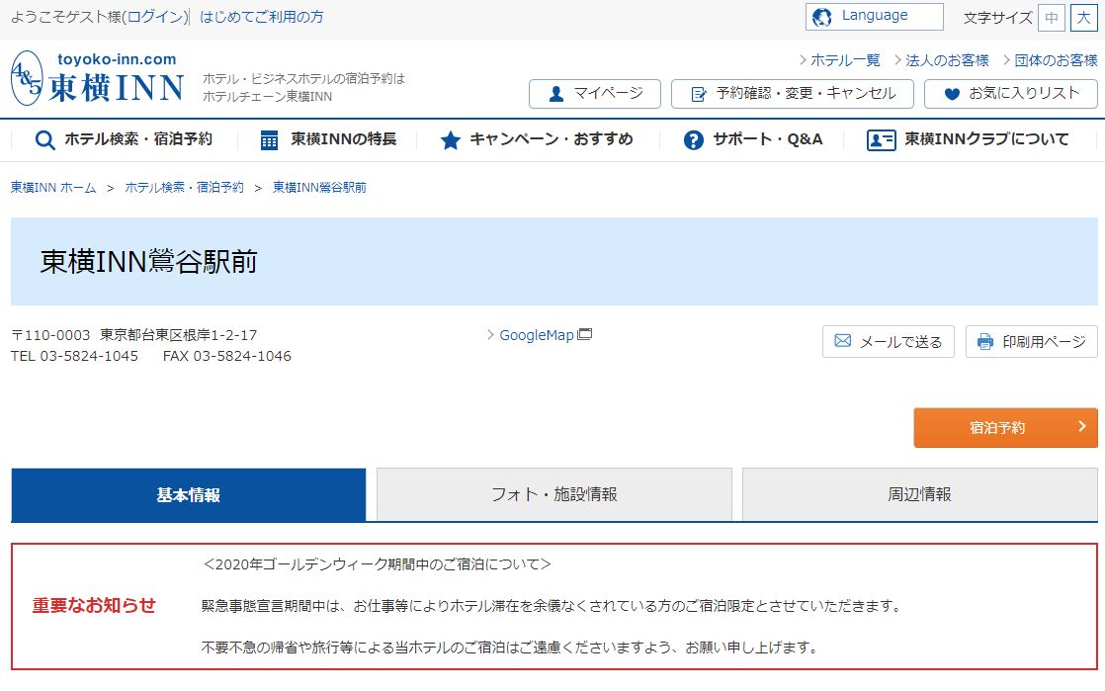
Task: Click the person icon in マイページ
Action: point(556,94)
